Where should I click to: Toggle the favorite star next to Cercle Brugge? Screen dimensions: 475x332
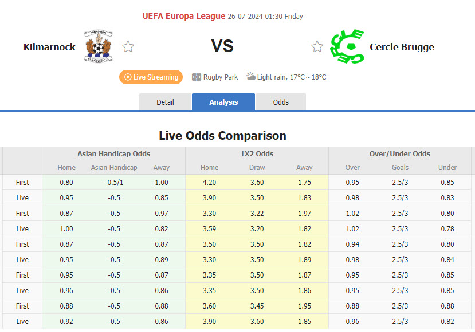(x=317, y=46)
